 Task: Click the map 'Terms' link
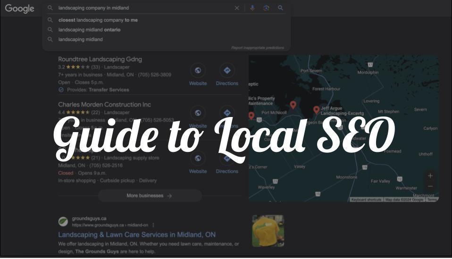[432, 200]
